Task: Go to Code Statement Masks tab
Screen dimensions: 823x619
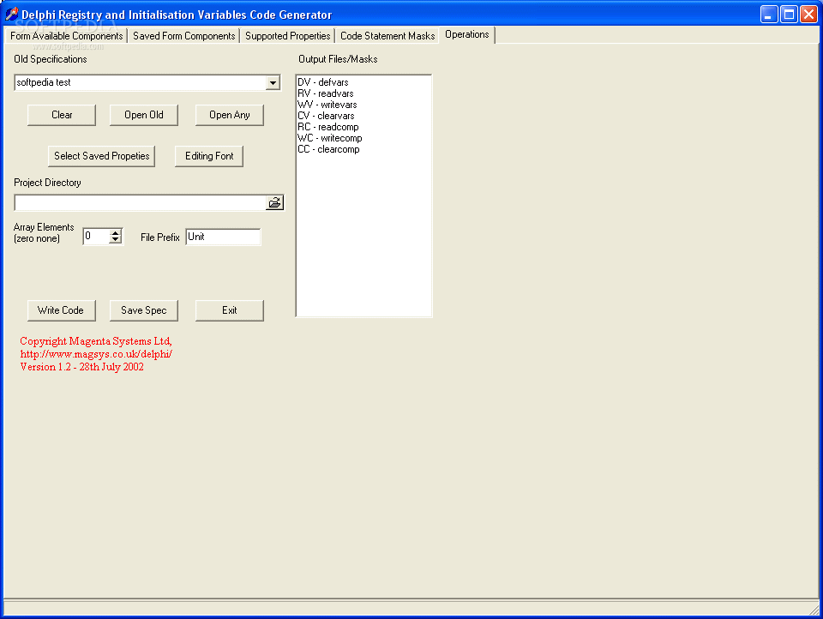Action: [387, 36]
